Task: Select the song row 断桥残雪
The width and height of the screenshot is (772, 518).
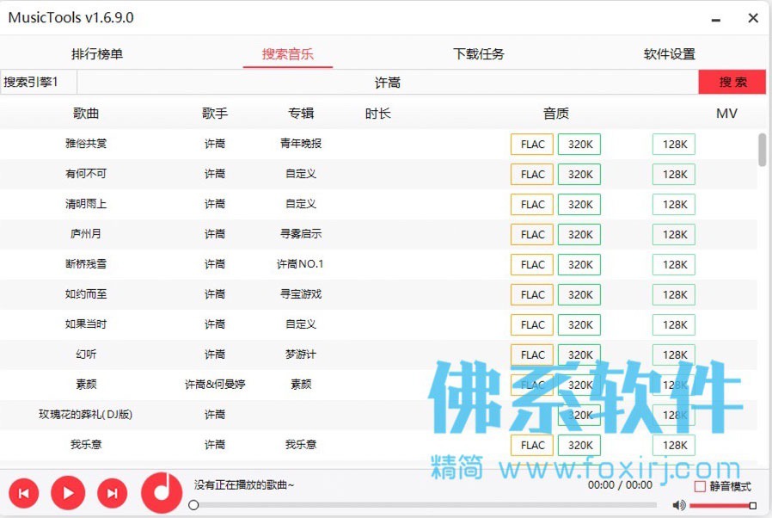Action: pos(378,264)
